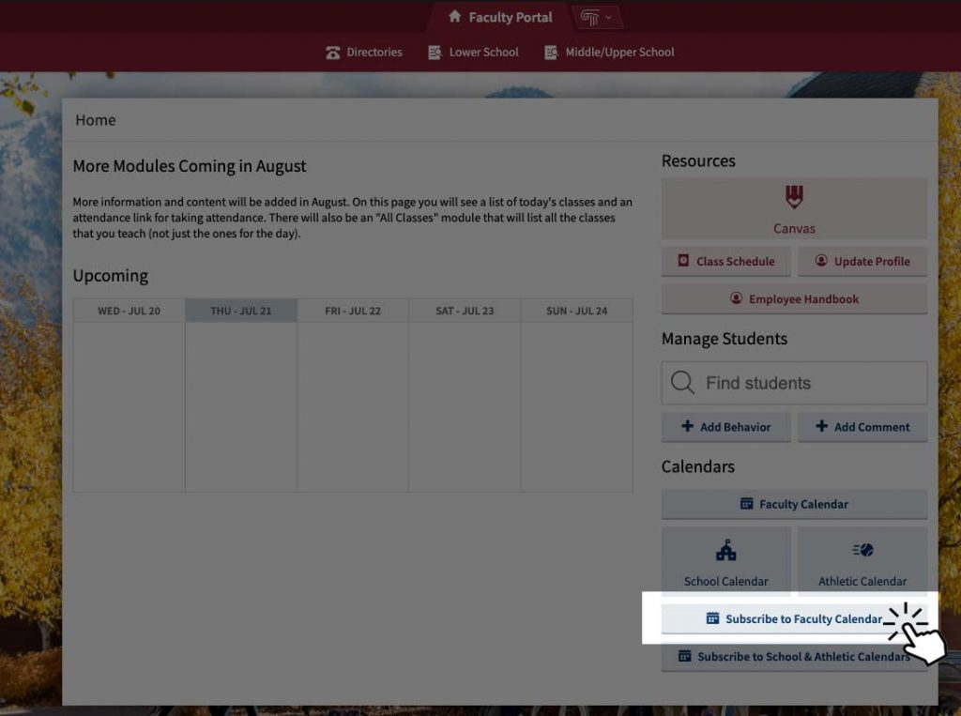961x716 pixels.
Task: Expand the school logo dropdown menu
Action: 597,17
